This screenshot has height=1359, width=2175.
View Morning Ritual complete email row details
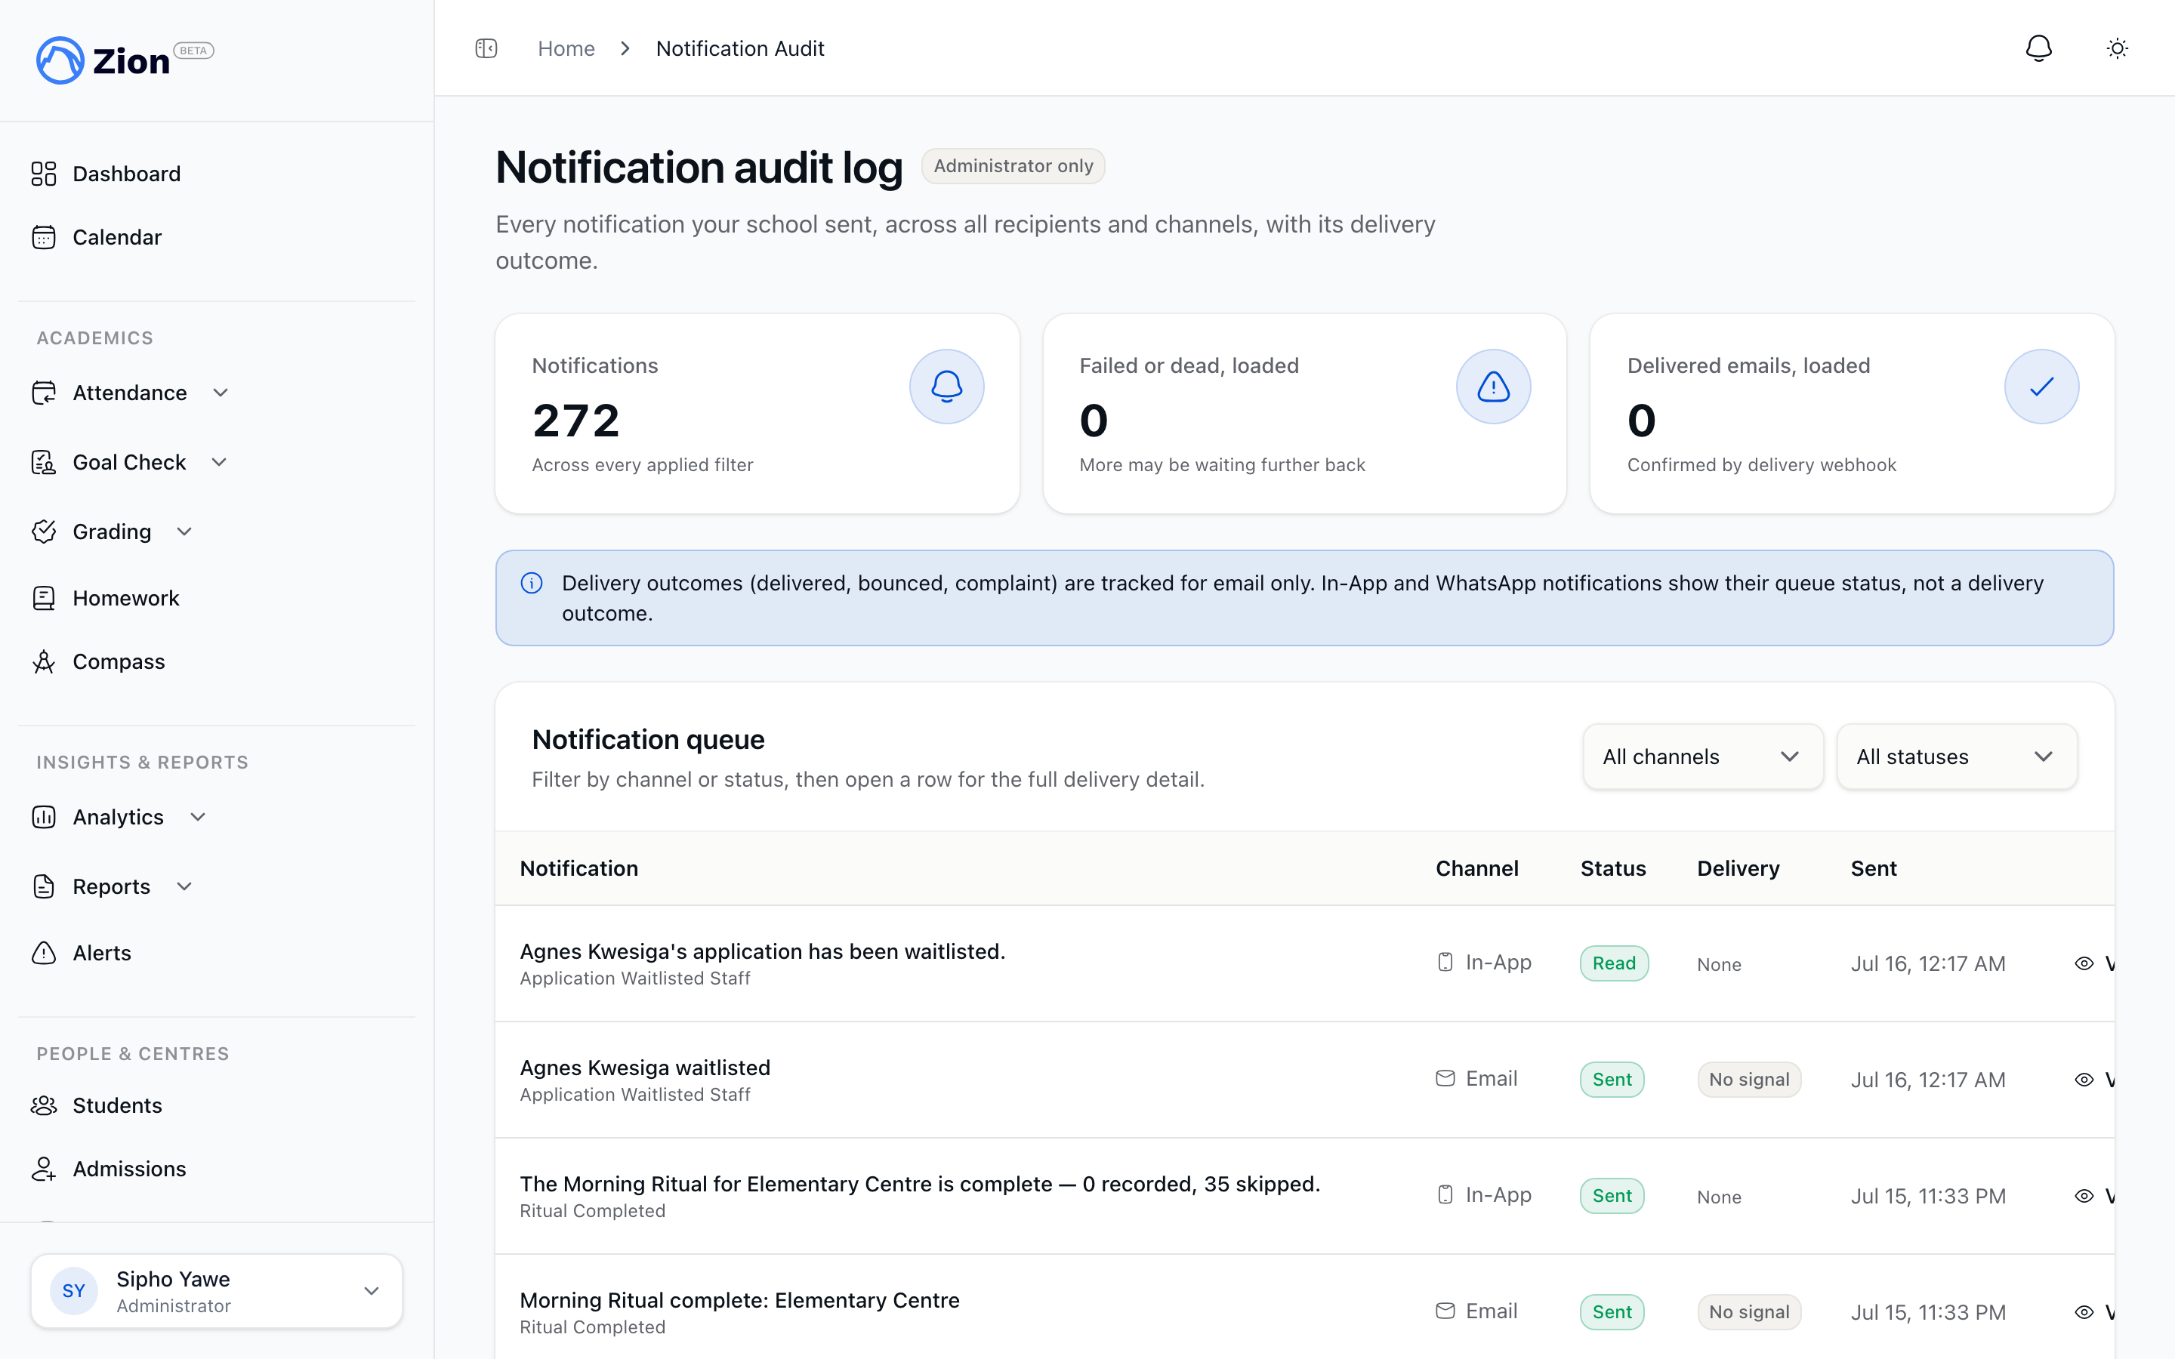[x=2095, y=1312]
